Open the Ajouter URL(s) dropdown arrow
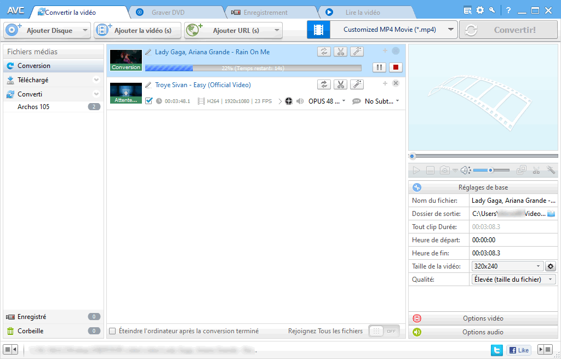 pos(277,31)
